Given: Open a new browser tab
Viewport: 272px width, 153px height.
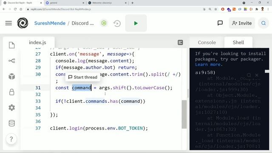Looking at the screenshot, I should 132,3.
